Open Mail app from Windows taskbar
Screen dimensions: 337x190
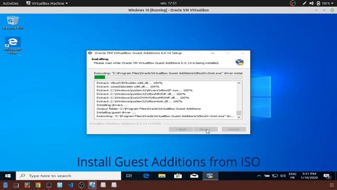(x=194, y=176)
